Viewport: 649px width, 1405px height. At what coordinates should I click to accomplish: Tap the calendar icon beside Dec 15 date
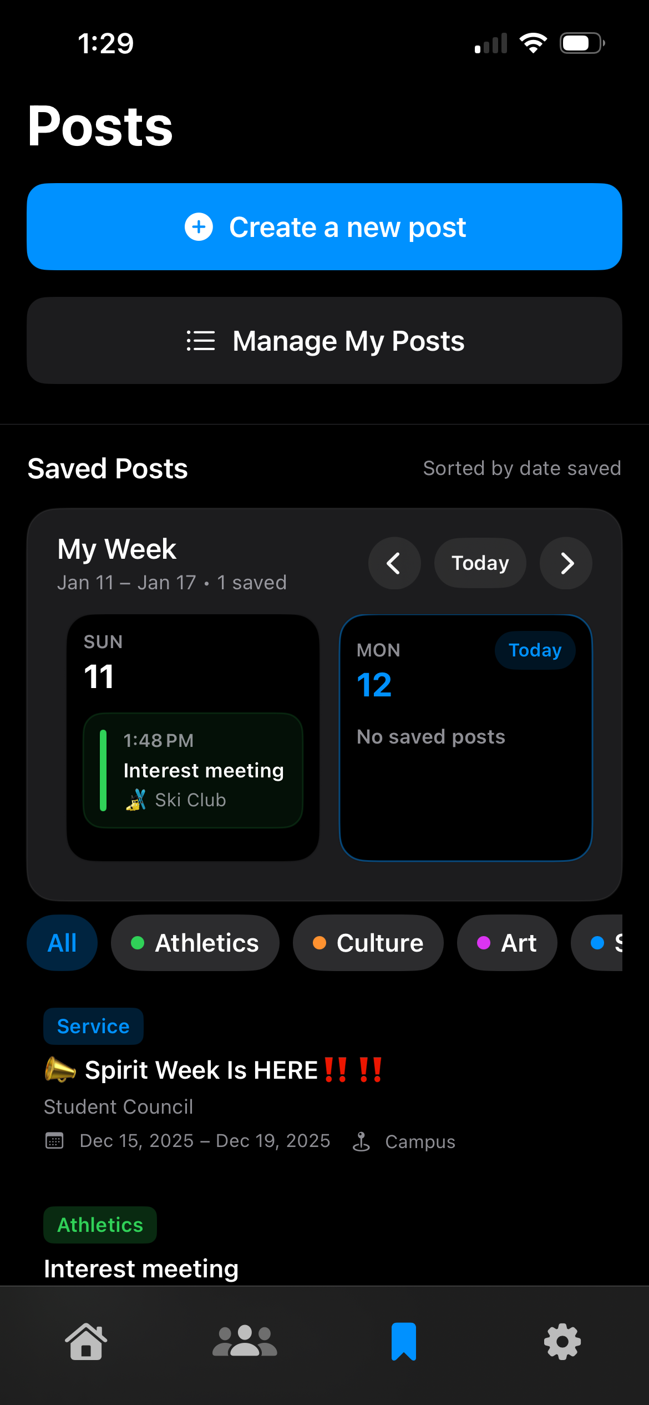click(x=54, y=1141)
